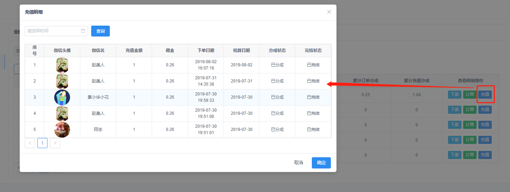This screenshot has height=192, width=510.
Task: Click the 取消 button
Action: pyautogui.click(x=299, y=163)
